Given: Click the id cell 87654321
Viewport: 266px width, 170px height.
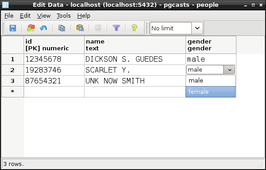Looking at the screenshot, I should point(54,81).
